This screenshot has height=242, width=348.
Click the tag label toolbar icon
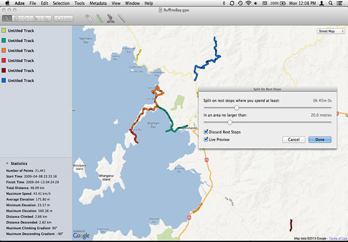coord(89,18)
